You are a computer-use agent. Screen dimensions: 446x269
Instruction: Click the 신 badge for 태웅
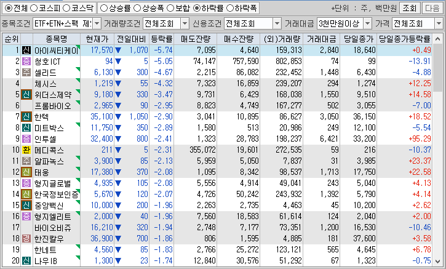[x=26, y=172]
